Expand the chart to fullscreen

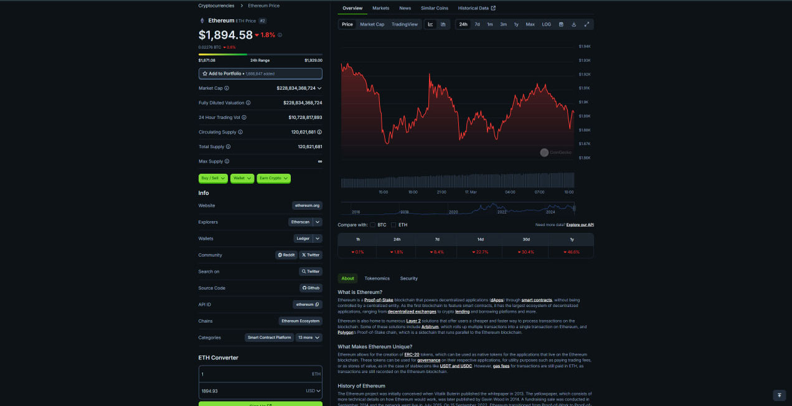click(587, 24)
